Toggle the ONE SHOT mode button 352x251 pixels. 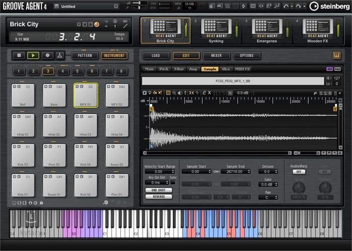coord(159,190)
